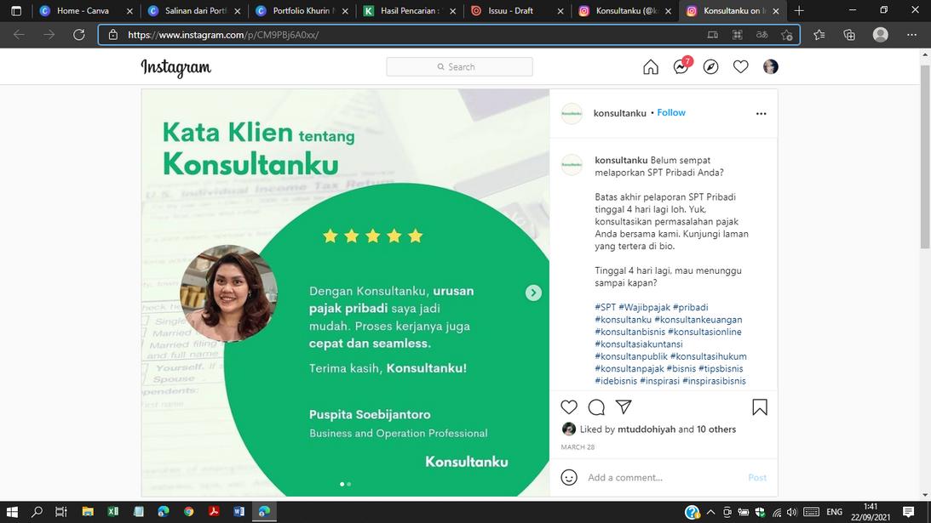
Task: Click MARCH 28 post date
Action: [578, 447]
